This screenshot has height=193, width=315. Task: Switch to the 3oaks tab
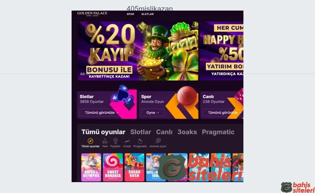[187, 132]
